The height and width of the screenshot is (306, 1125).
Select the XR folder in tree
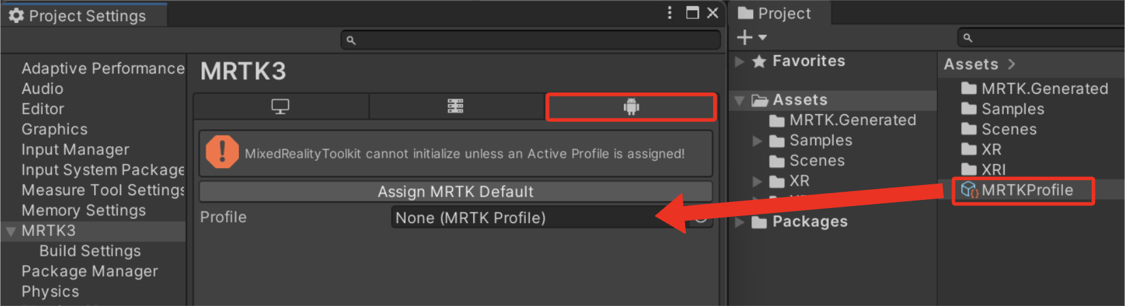pos(799,182)
